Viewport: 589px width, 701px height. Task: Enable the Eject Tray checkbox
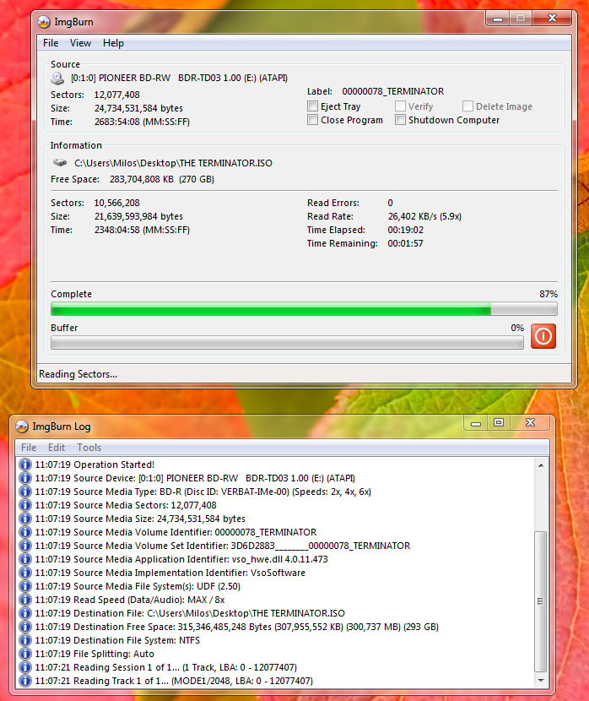point(312,106)
